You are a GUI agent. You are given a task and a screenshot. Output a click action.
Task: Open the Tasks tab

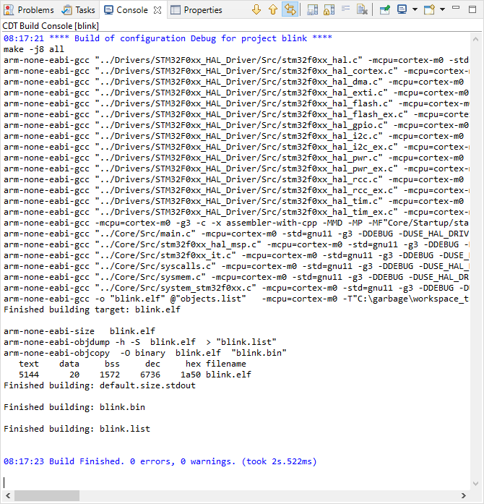[x=79, y=10]
